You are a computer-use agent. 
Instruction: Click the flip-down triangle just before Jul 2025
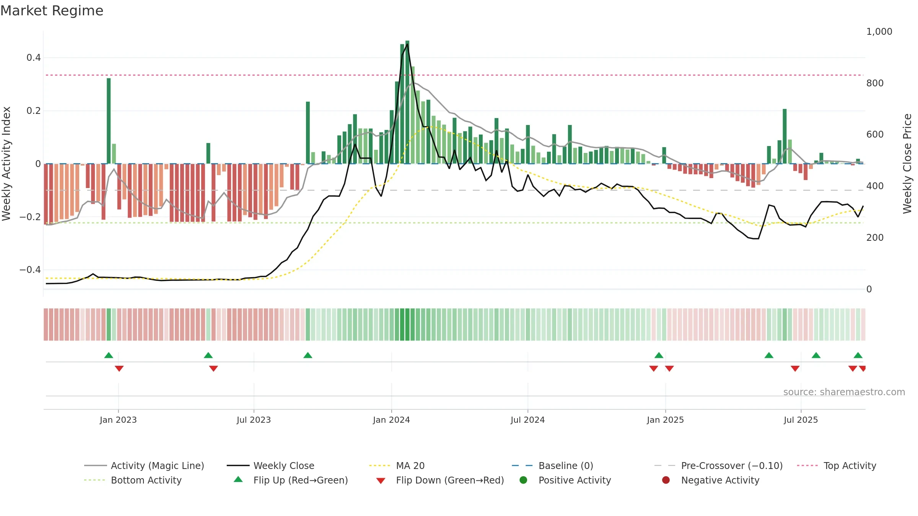pos(795,368)
